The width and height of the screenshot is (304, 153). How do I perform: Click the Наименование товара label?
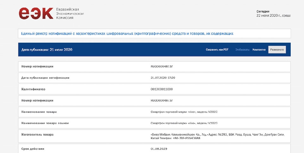[39, 112]
